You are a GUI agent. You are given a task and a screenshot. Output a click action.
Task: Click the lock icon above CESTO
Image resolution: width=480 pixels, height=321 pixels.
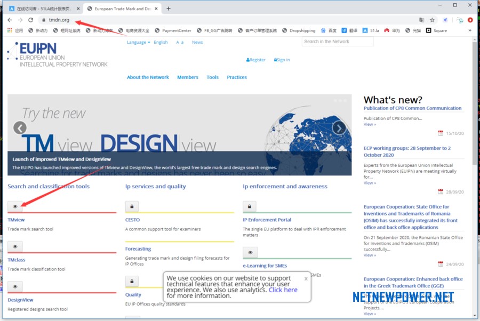coord(132,206)
